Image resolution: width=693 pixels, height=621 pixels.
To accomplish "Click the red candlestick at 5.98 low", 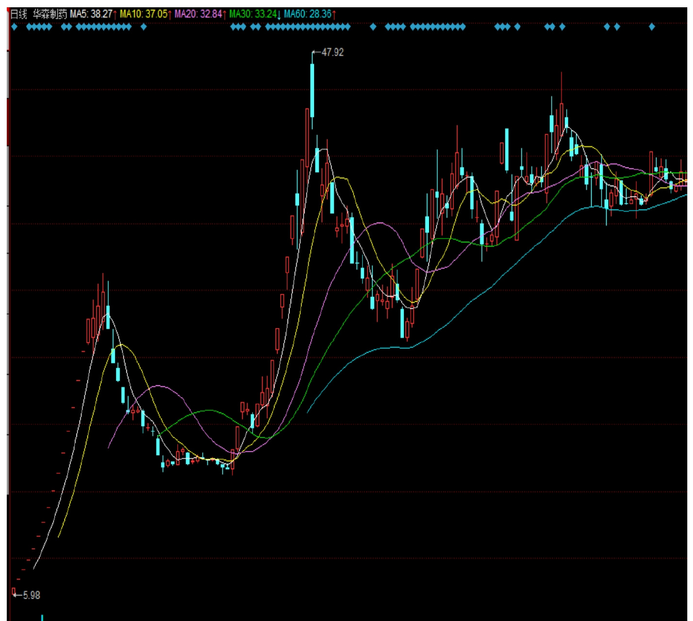I will point(14,591).
